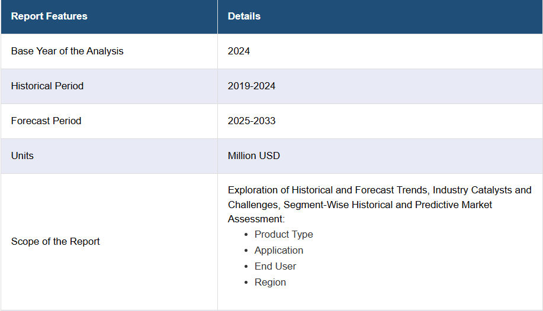Viewport: 543px width, 311px height.
Task: Click the Application bullet item
Action: (279, 251)
